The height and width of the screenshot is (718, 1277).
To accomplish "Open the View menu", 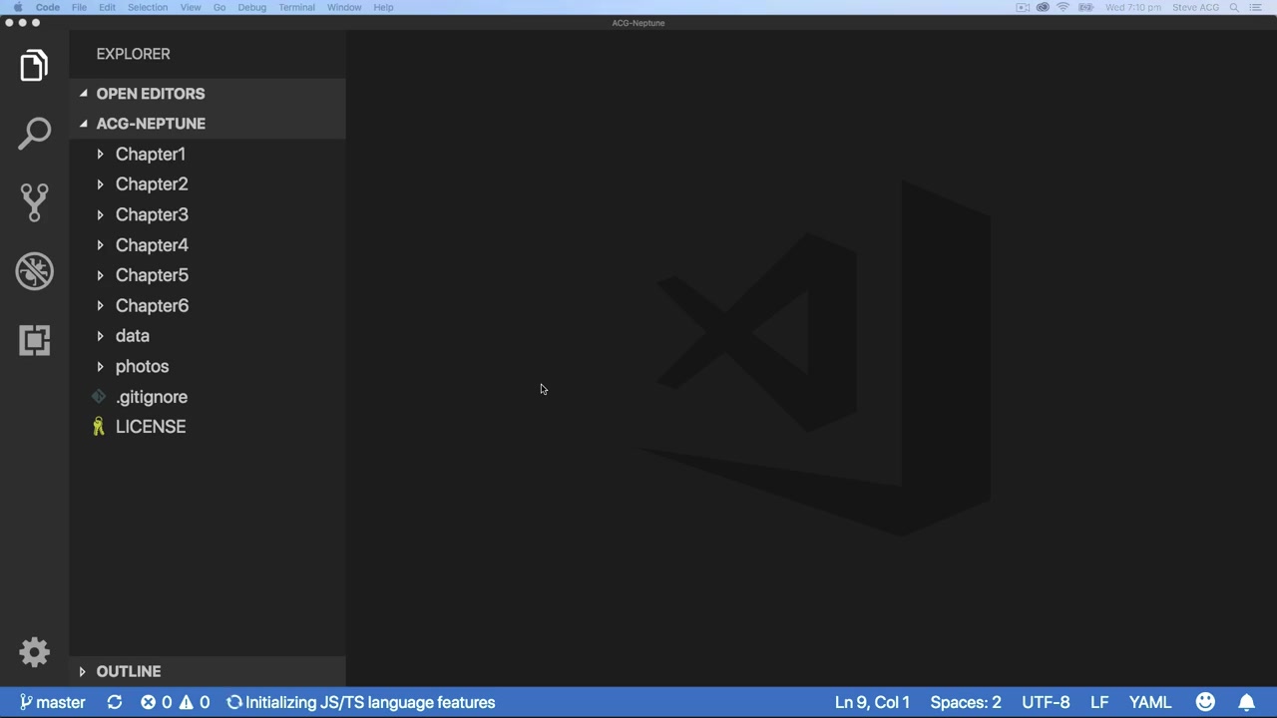I will 191,7.
